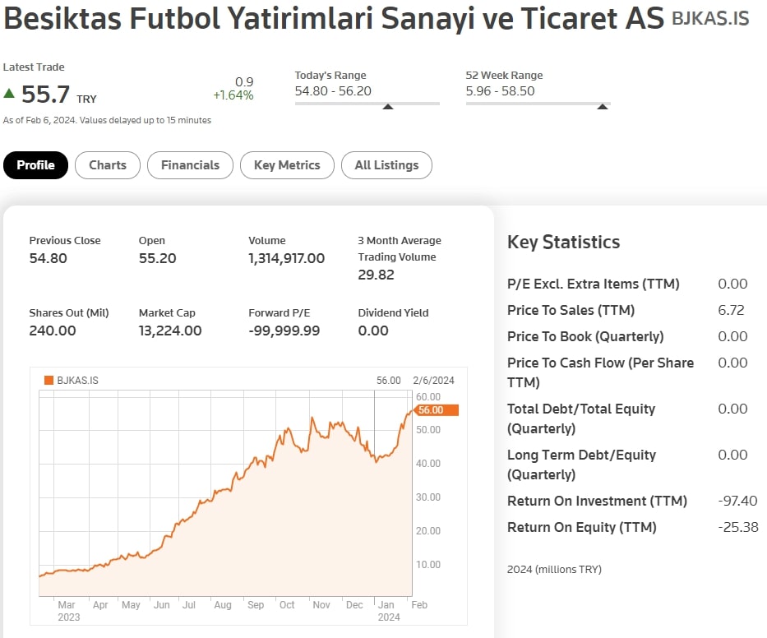Open the All Listings tab
The width and height of the screenshot is (767, 638).
pos(387,165)
